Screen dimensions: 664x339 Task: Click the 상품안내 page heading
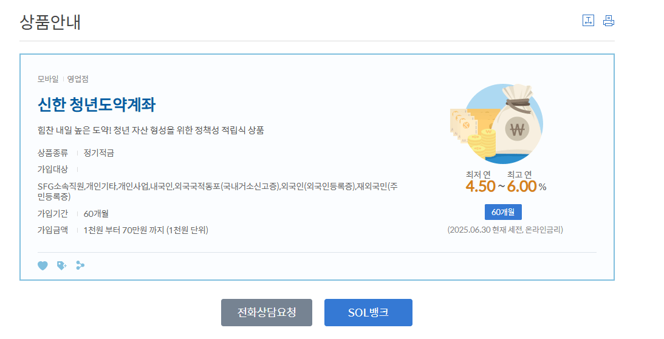50,22
